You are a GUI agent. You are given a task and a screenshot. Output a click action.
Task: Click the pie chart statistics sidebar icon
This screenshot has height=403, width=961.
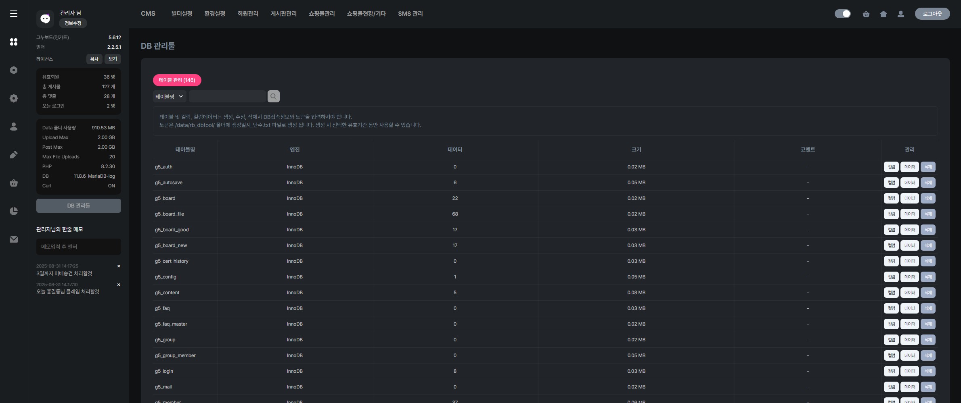point(14,211)
